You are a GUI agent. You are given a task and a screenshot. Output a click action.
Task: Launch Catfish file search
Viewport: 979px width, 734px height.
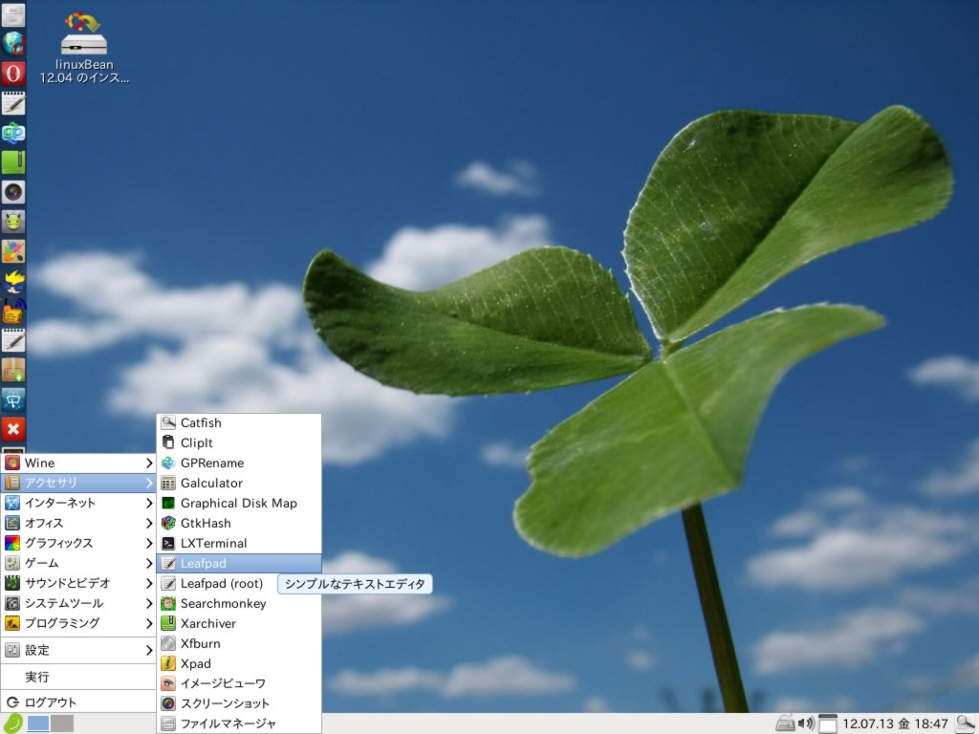(239, 422)
